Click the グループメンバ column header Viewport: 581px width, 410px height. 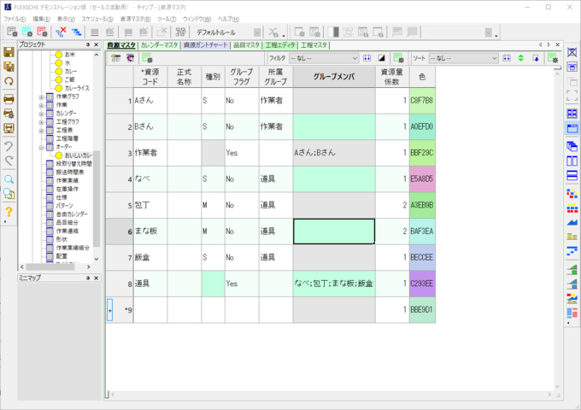coord(333,76)
